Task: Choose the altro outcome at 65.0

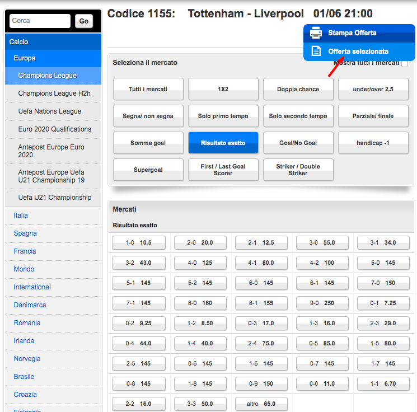Action: [x=261, y=404]
